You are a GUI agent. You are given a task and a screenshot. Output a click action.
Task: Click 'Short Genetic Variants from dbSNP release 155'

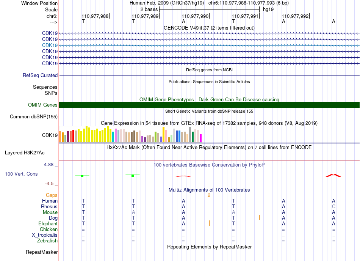(209, 111)
